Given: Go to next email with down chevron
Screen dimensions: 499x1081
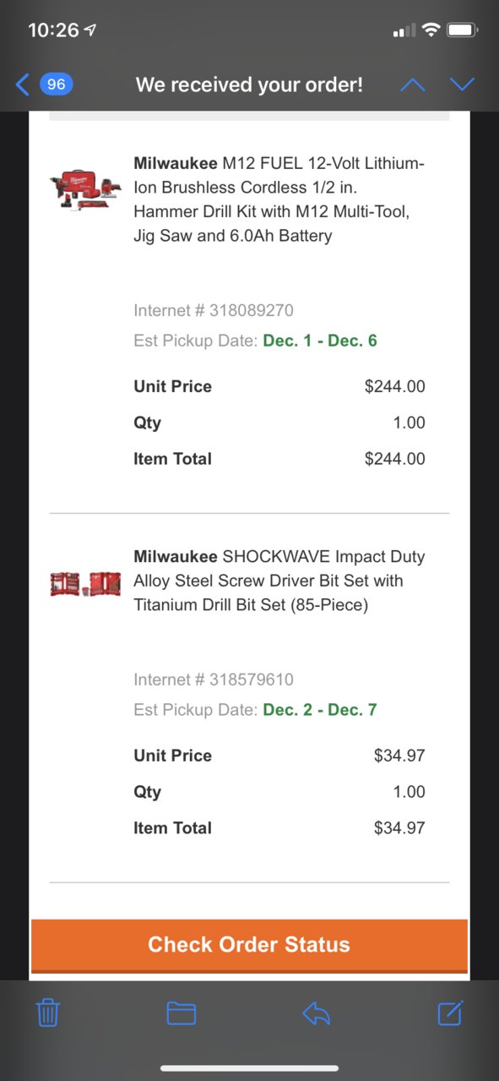Looking at the screenshot, I should click(462, 85).
